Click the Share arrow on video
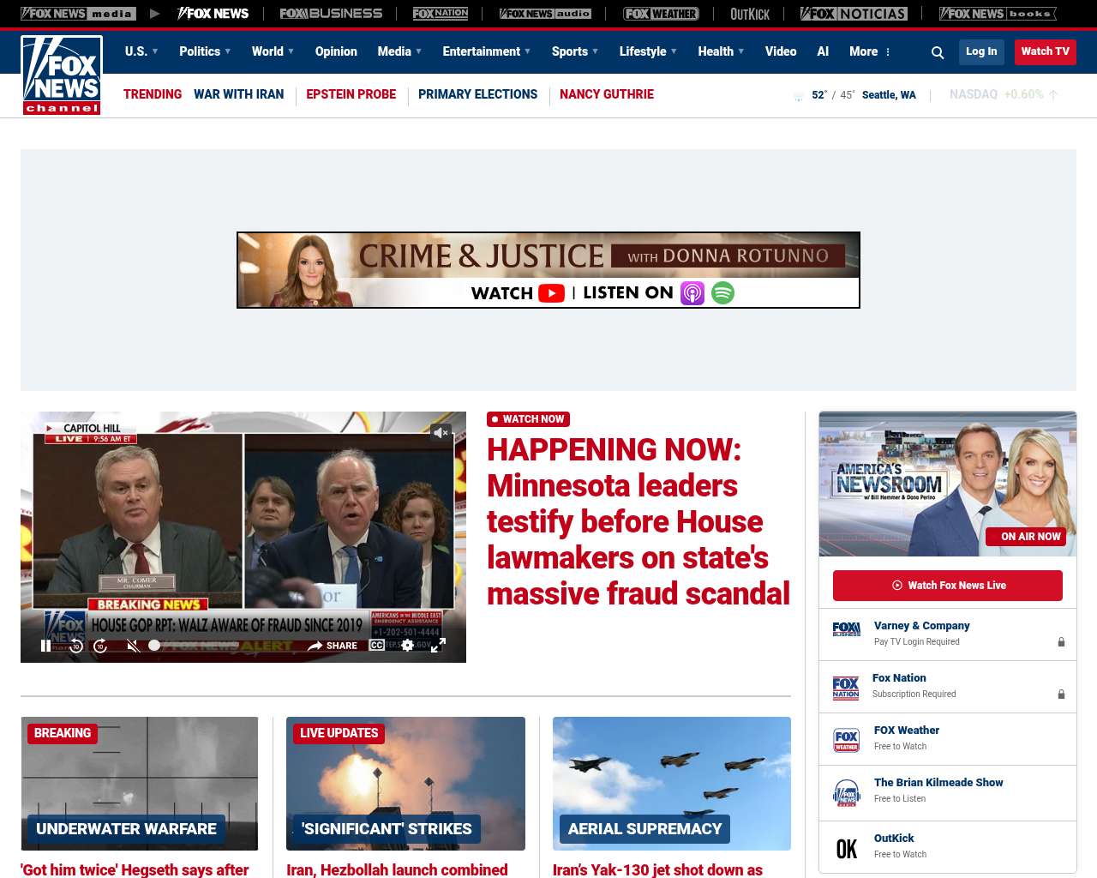Viewport: 1097px width, 878px height. (x=333, y=646)
